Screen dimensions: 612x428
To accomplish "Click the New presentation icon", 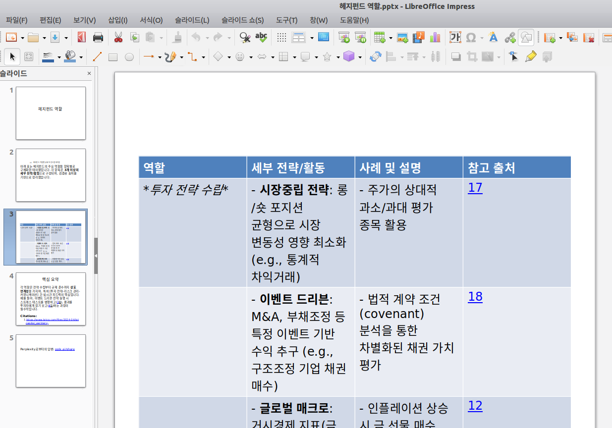I will click(11, 37).
